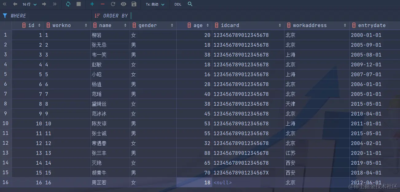Go to the first page of rows

tap(5, 4)
